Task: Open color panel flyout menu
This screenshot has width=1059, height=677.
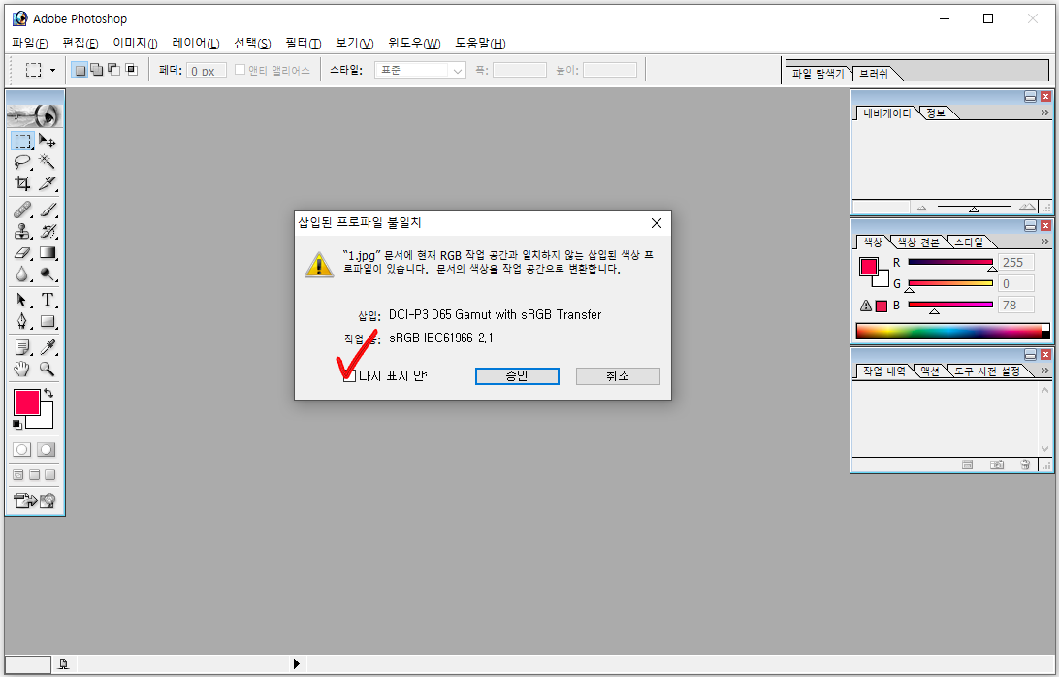Action: point(1044,242)
